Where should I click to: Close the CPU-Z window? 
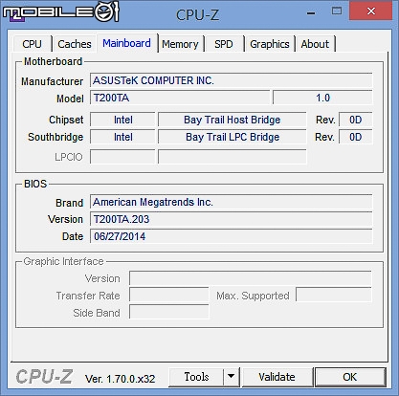pos(371,11)
